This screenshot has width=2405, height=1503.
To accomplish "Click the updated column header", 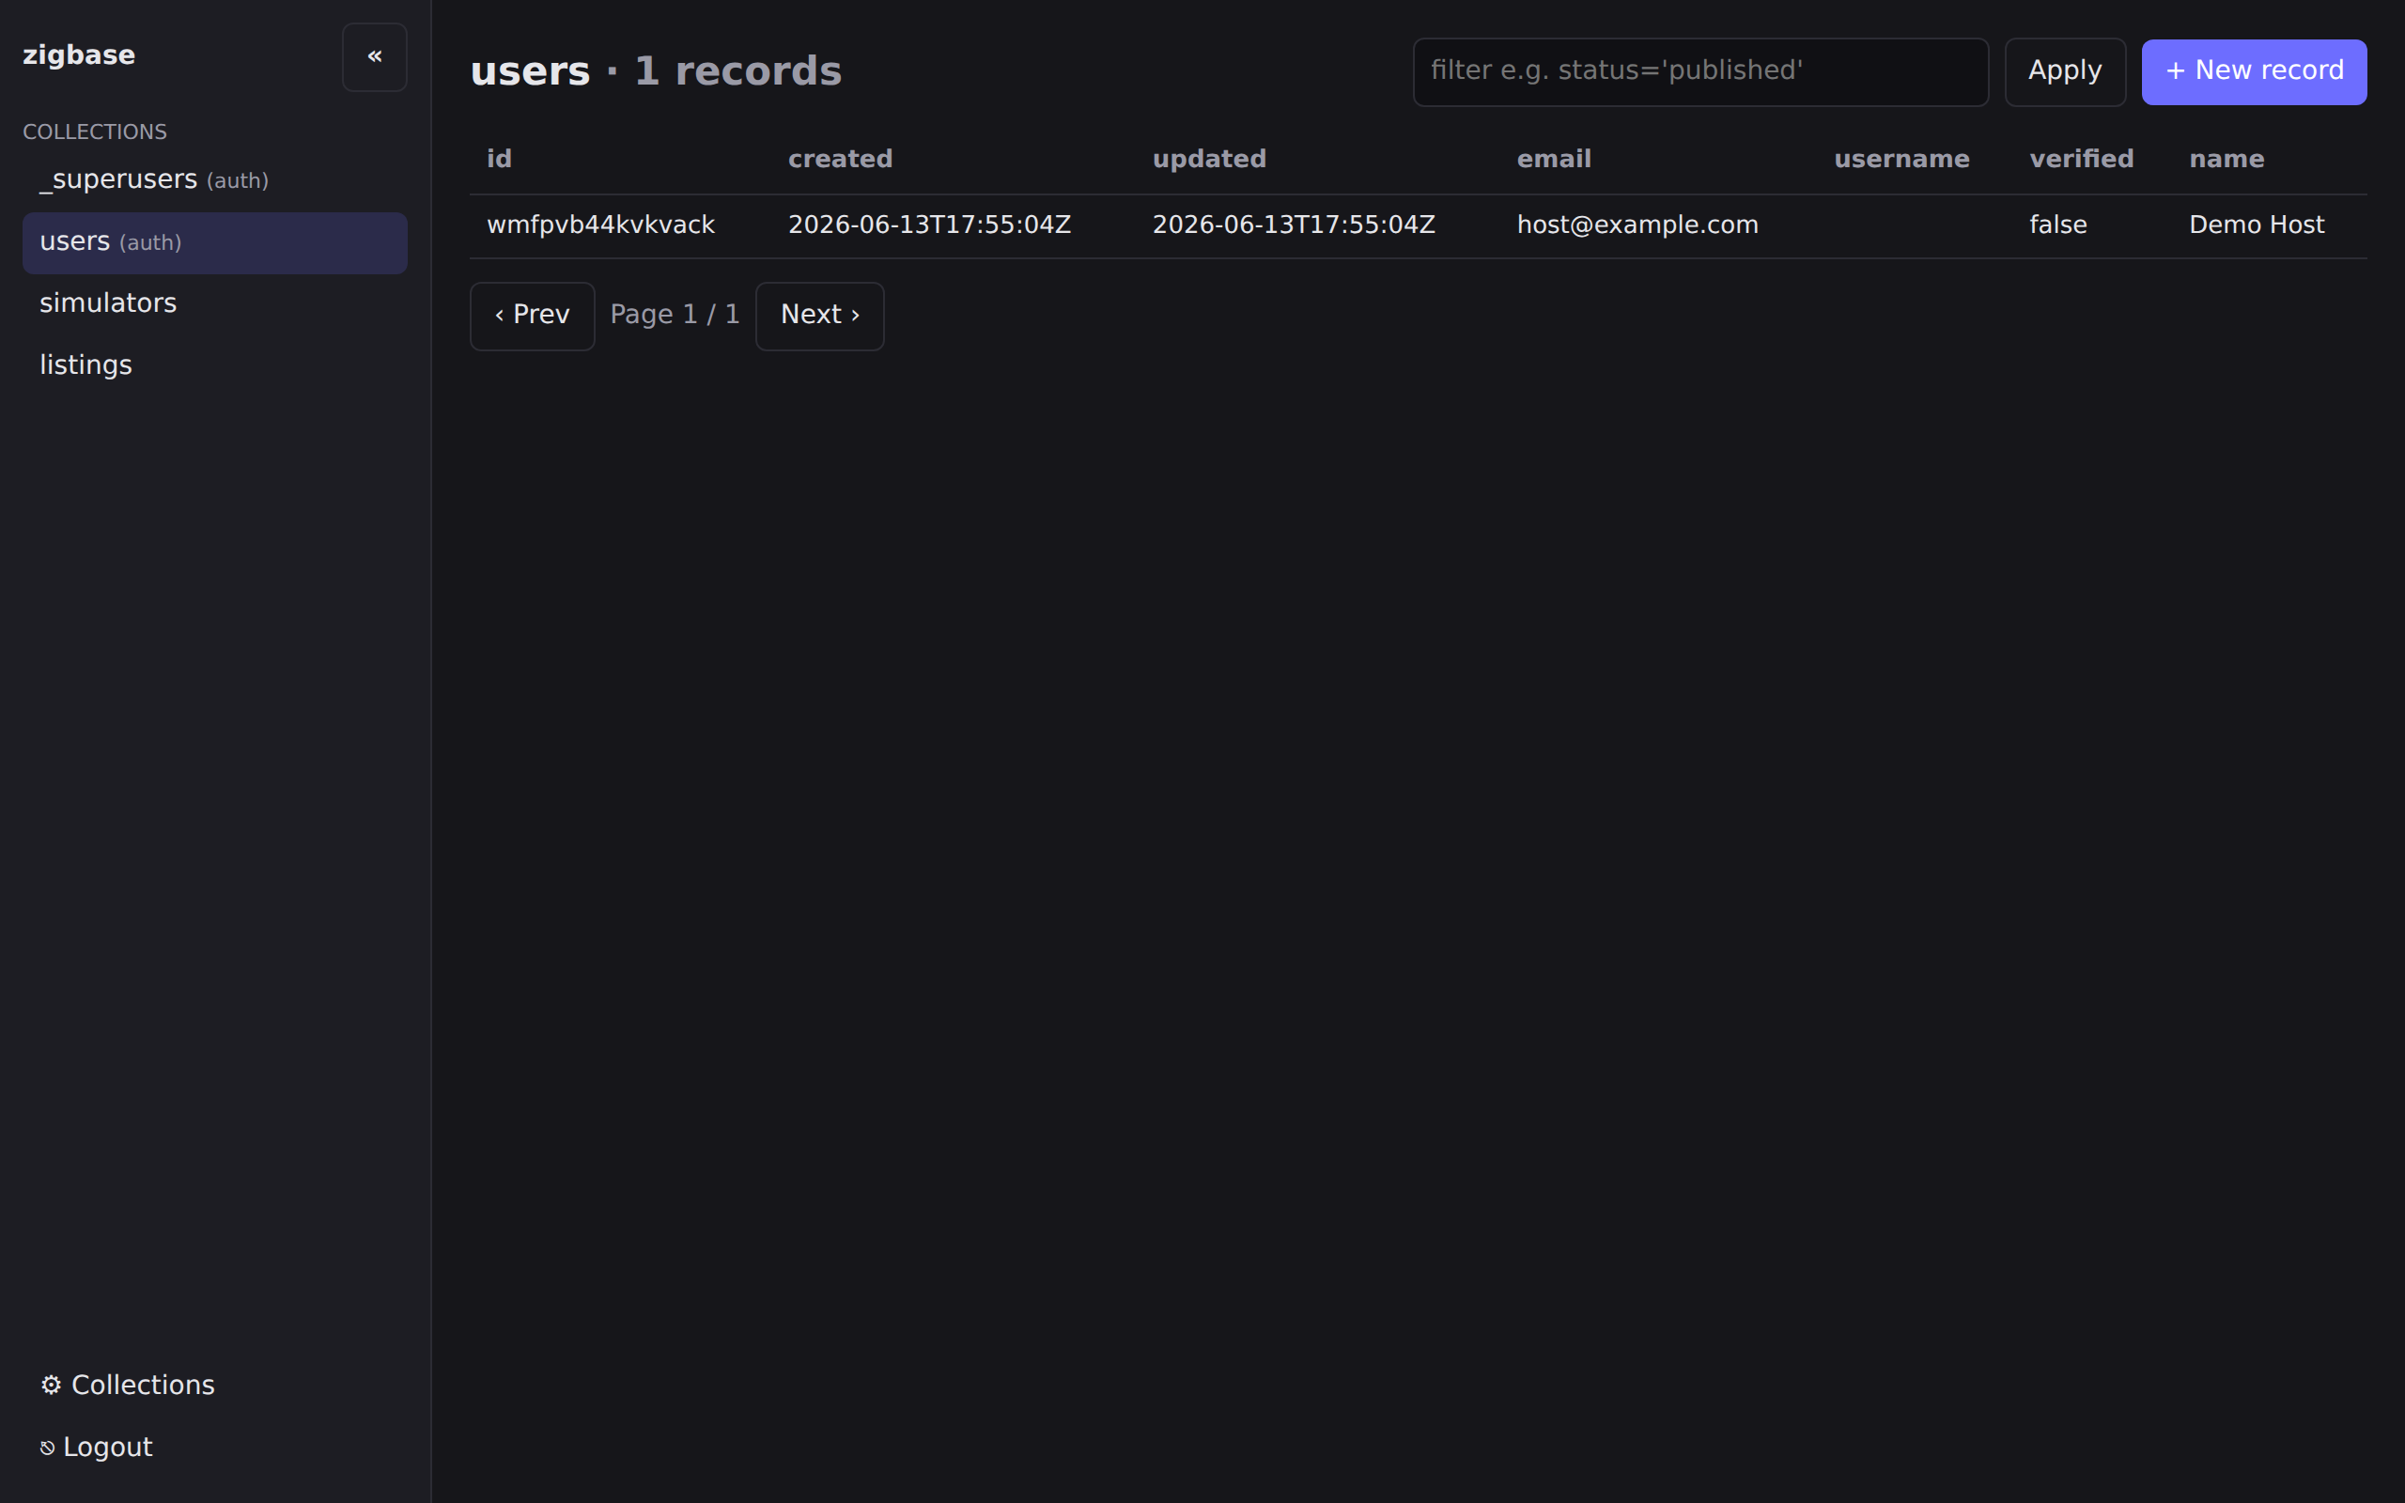I will click(x=1208, y=159).
